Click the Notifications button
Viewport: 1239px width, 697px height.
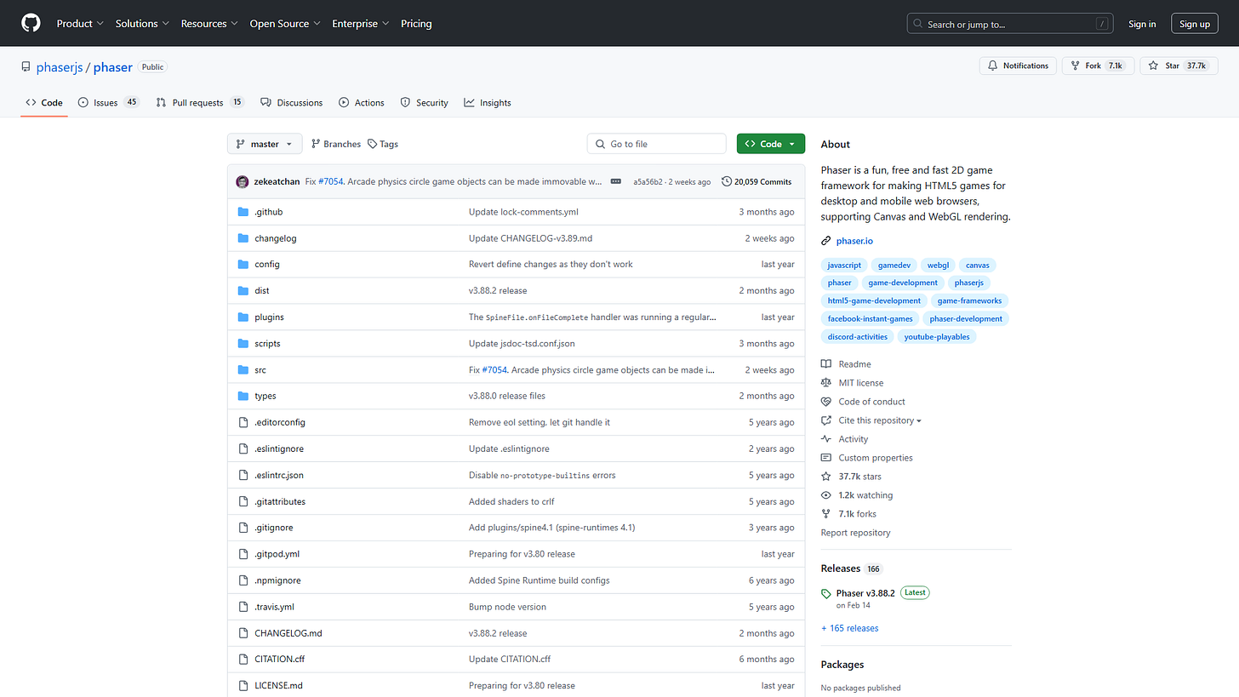pyautogui.click(x=1019, y=66)
